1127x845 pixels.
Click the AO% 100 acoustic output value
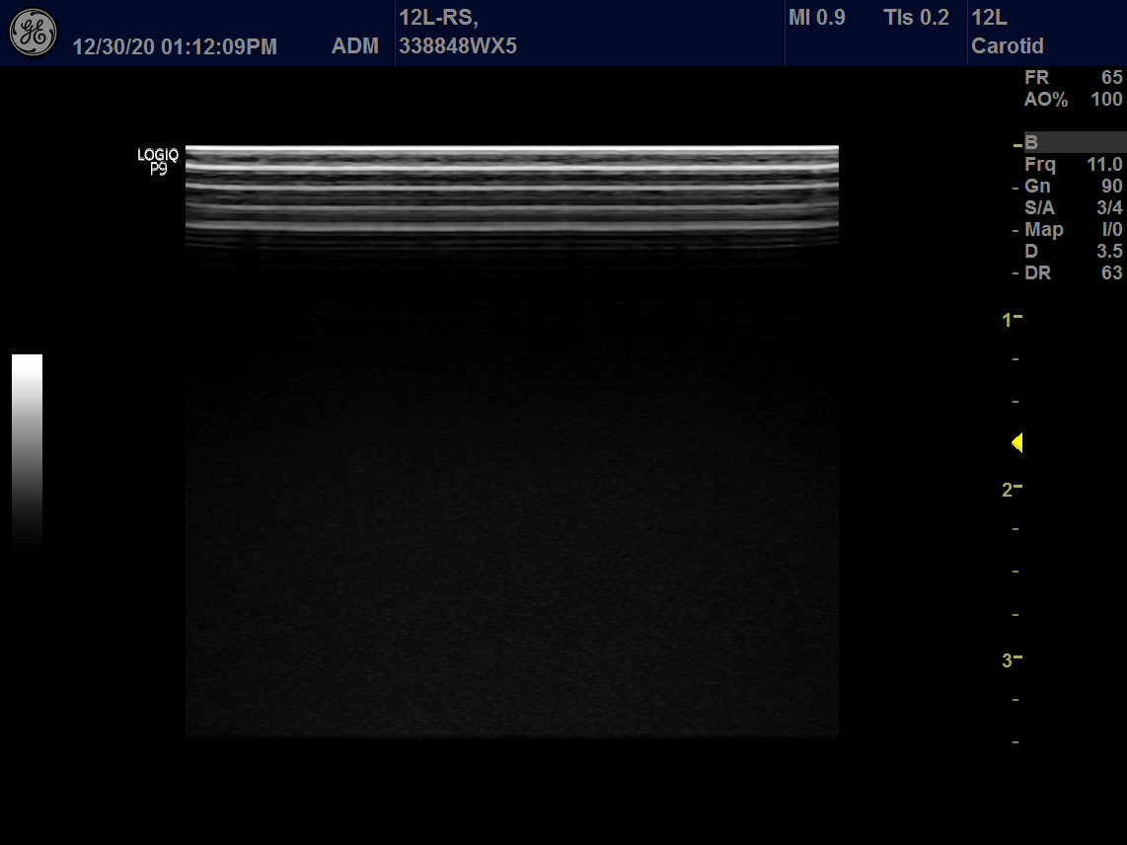tap(1073, 99)
